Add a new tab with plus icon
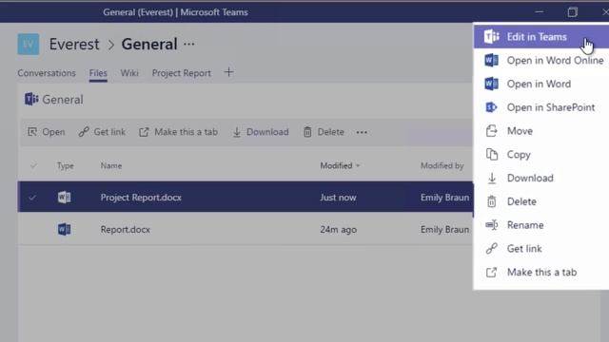The height and width of the screenshot is (342, 609). 228,72
